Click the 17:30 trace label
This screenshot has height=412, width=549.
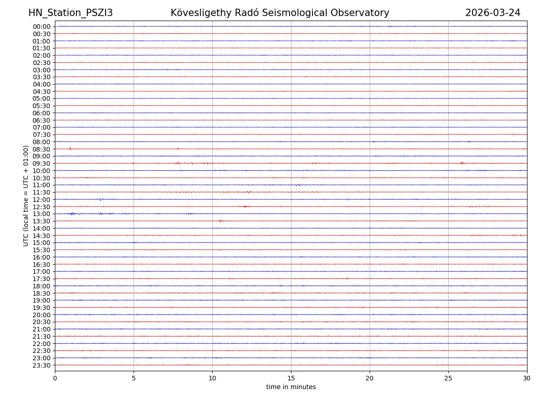click(42, 279)
